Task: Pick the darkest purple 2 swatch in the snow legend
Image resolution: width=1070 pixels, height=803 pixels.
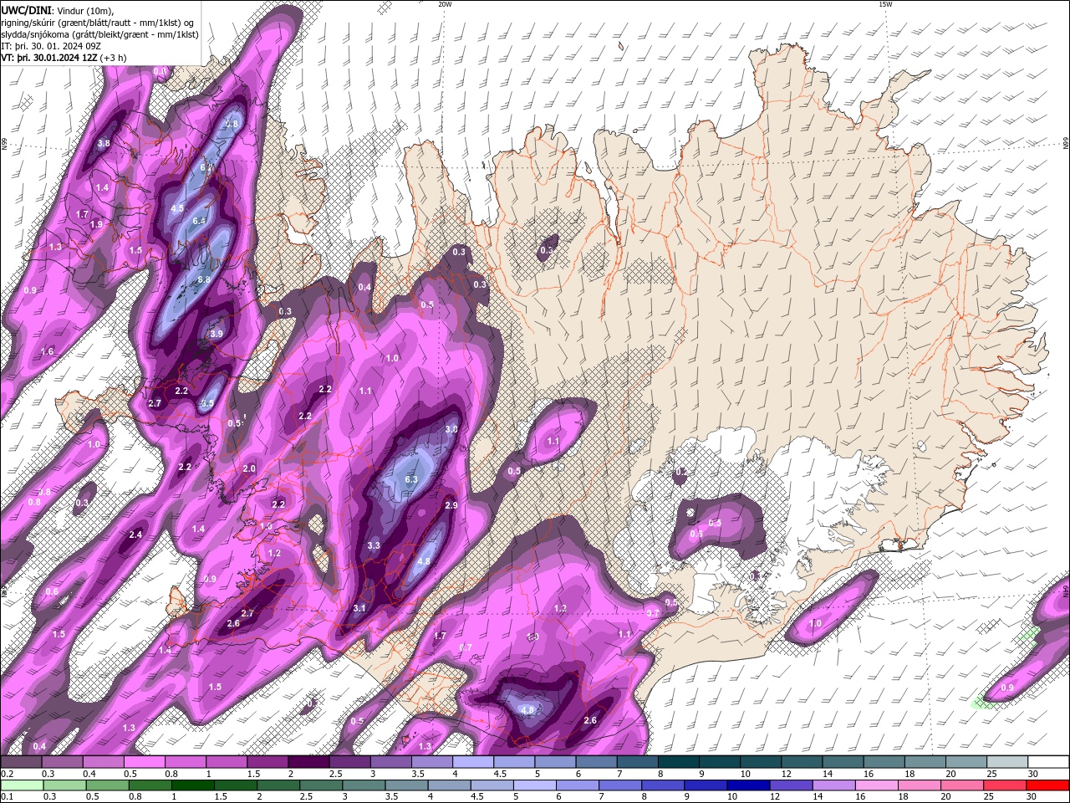Action: [x=308, y=762]
